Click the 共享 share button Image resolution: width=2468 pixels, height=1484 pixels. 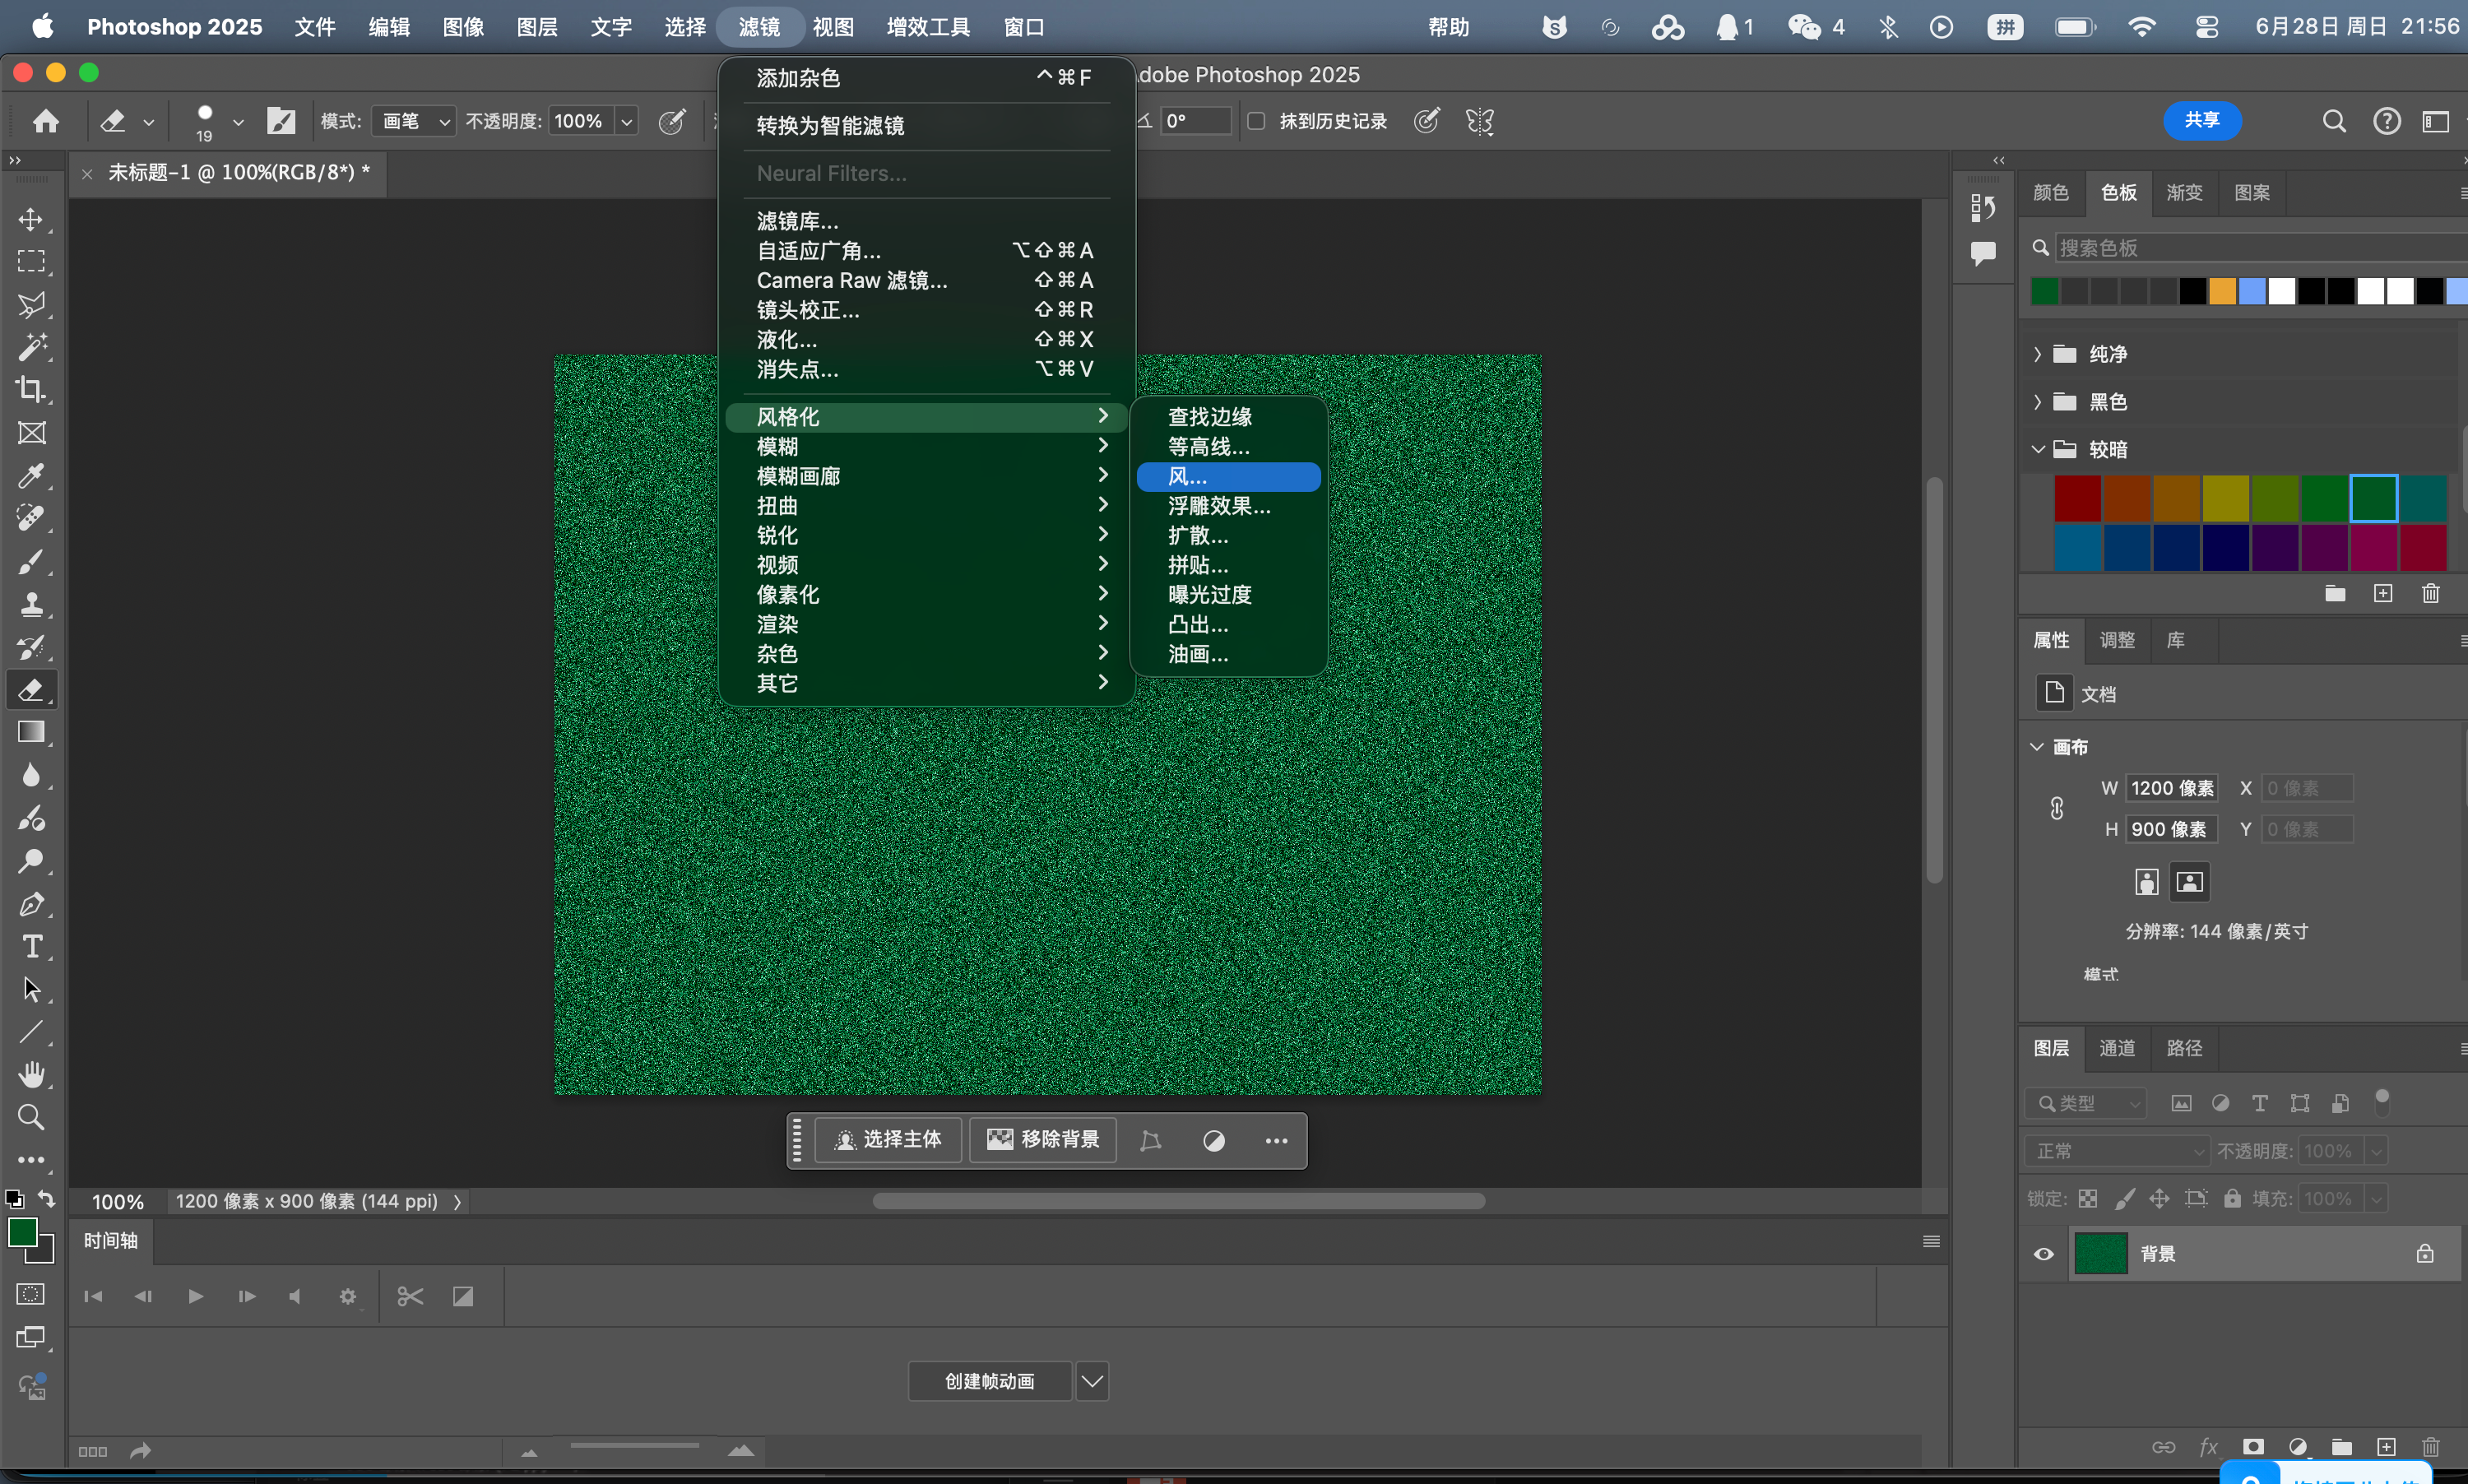point(2201,120)
